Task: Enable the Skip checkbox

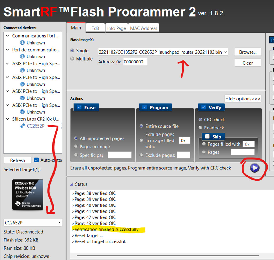Action: point(207,136)
